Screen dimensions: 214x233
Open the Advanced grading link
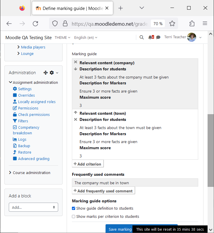(x=34, y=159)
